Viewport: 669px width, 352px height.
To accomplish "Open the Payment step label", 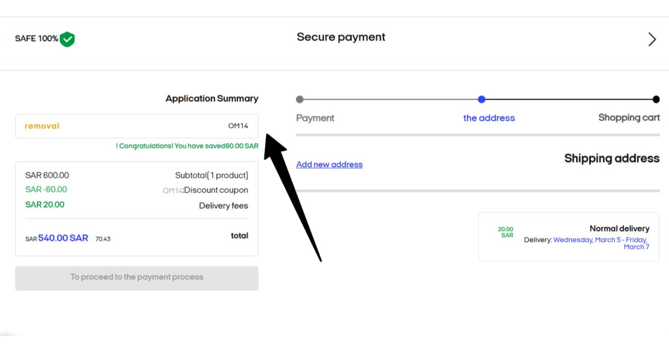I will pyautogui.click(x=315, y=118).
